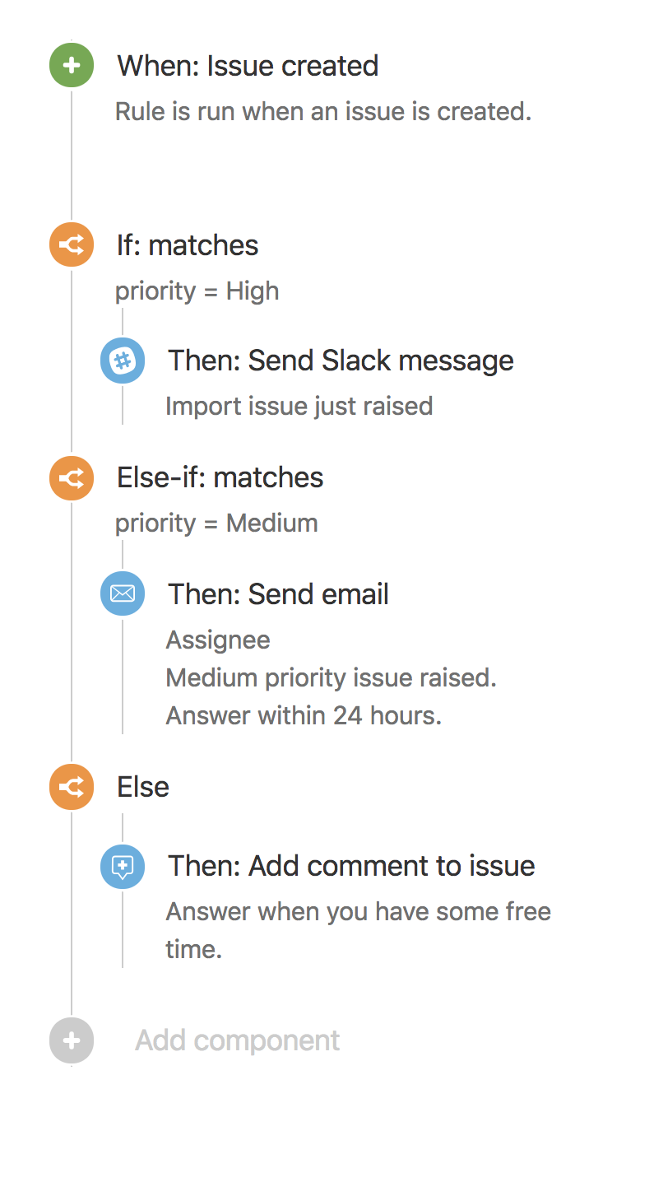Click the gray plus Add component icon
This screenshot has width=663, height=1182.
72,1040
